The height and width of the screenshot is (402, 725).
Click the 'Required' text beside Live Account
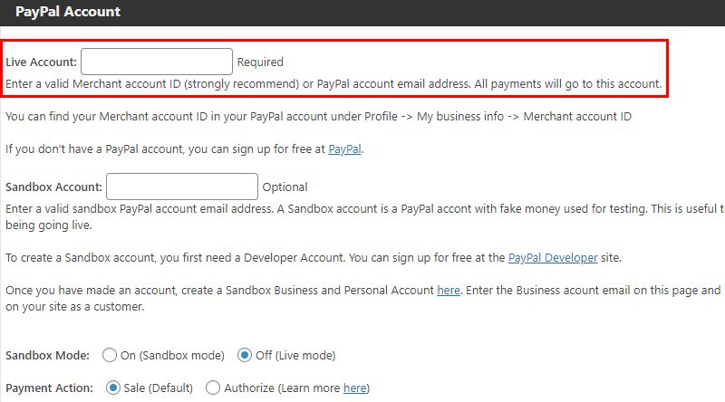(x=260, y=62)
